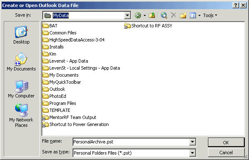Select the Installs folder icon
The width and height of the screenshot is (249, 160).
pos(46,47)
